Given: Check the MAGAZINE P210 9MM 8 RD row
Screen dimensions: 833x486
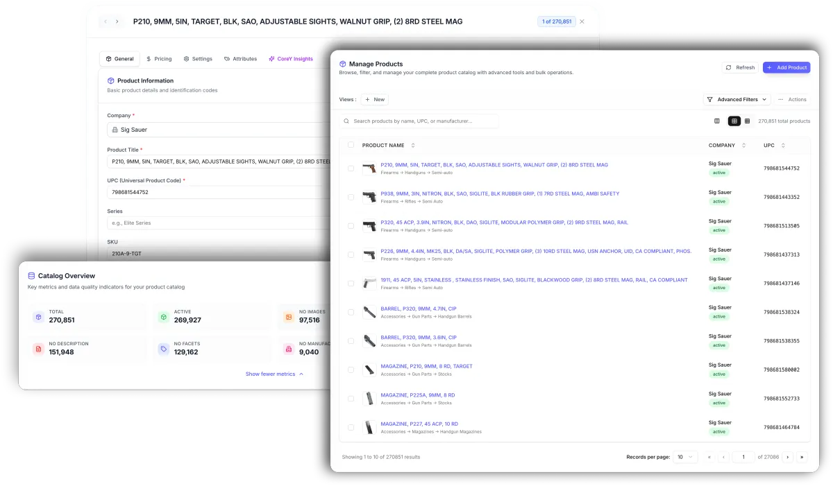Looking at the screenshot, I should pos(351,370).
